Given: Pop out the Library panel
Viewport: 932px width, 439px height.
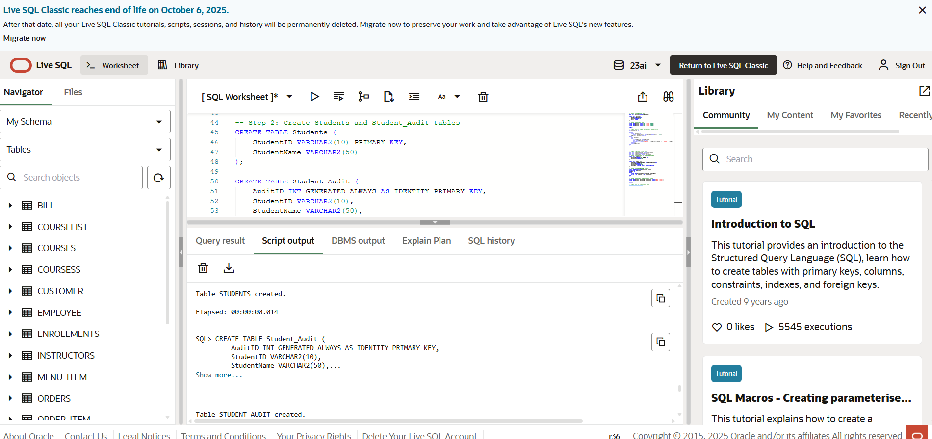Looking at the screenshot, I should click(x=924, y=91).
